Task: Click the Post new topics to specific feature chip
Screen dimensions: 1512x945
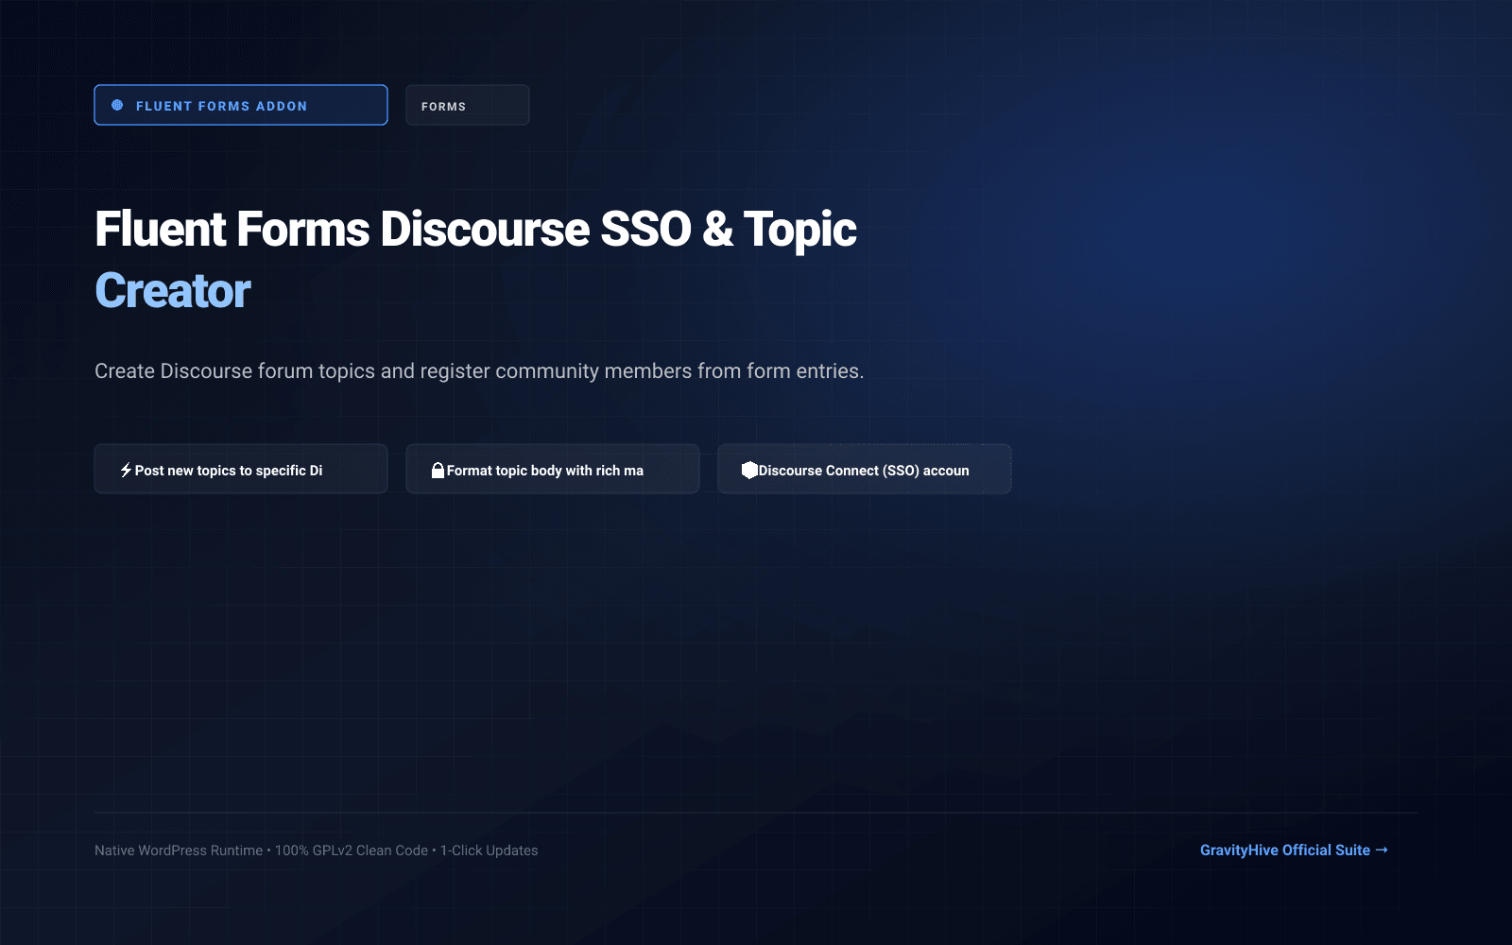Action: 241,469
